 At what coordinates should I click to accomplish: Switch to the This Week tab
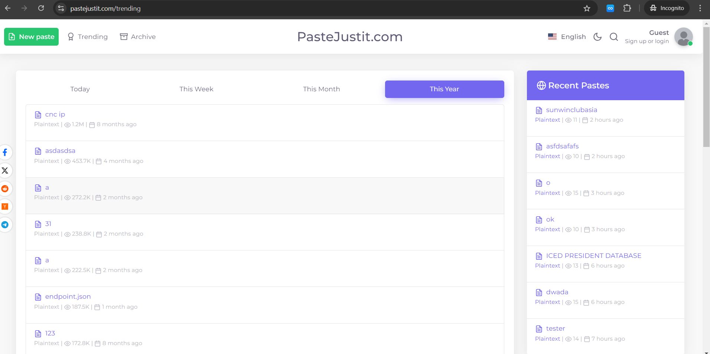click(196, 89)
